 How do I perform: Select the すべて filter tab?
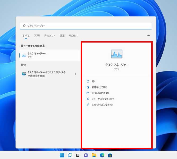click(26, 36)
